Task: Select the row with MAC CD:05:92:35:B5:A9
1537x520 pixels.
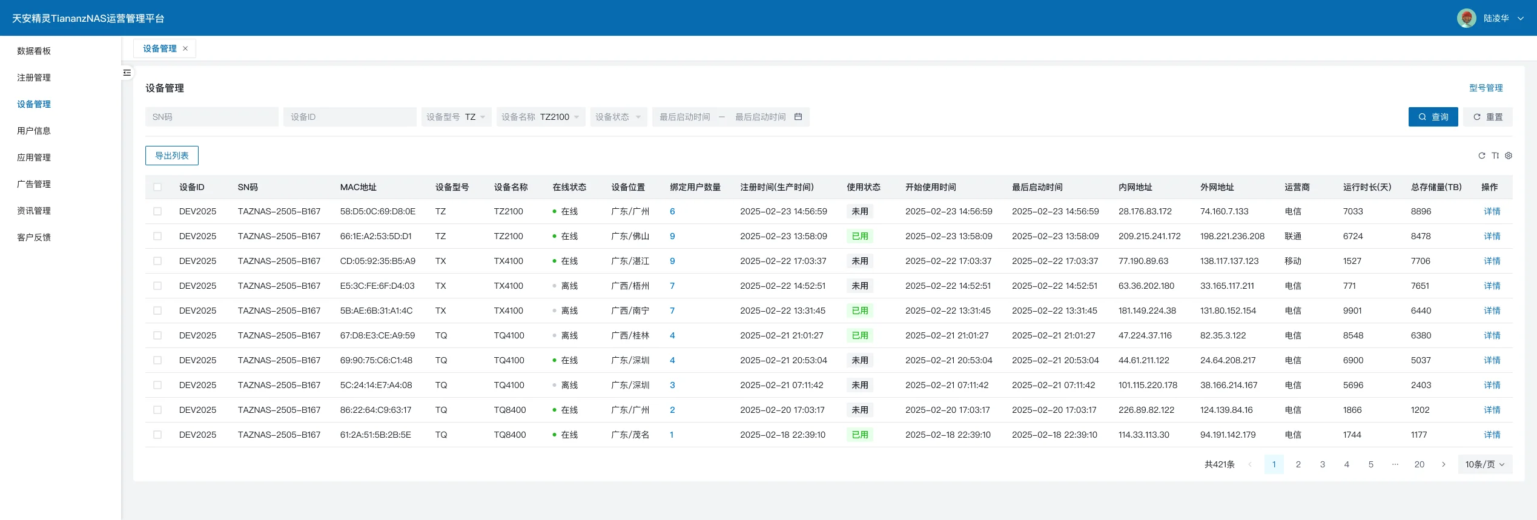Action: 157,261
